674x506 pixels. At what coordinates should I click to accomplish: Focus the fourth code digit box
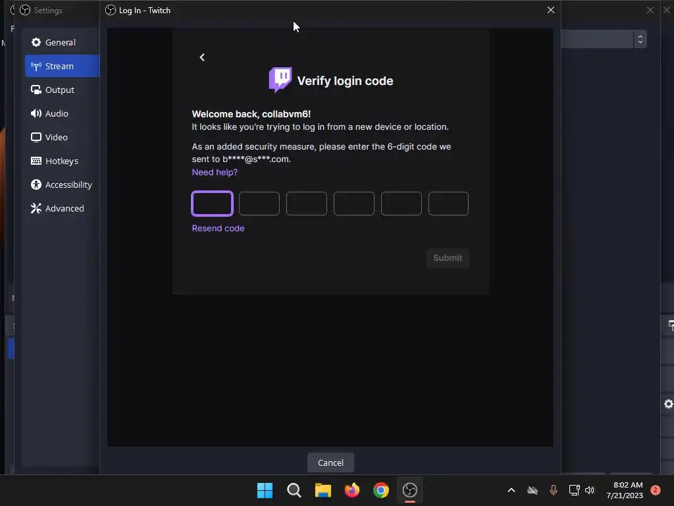[353, 204]
